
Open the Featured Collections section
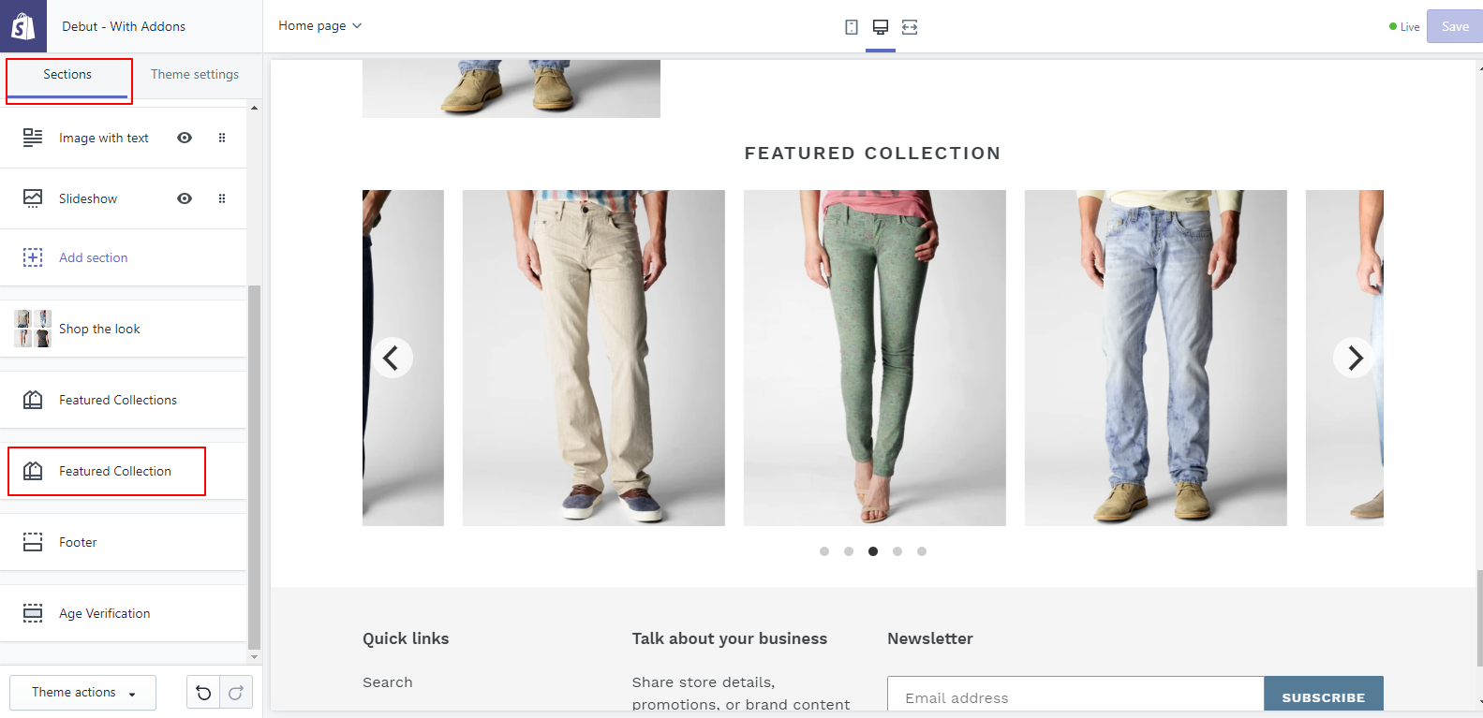click(124, 400)
